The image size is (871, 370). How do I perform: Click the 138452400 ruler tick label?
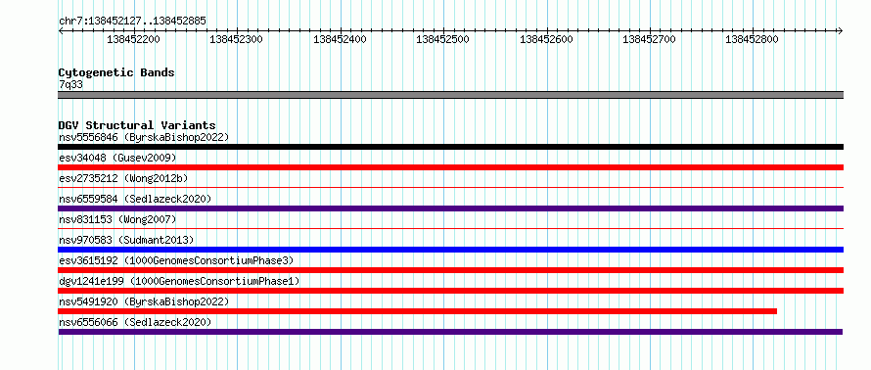(x=340, y=39)
